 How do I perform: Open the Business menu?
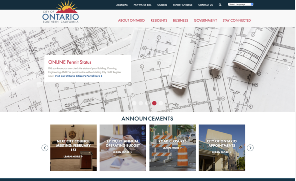[180, 20]
